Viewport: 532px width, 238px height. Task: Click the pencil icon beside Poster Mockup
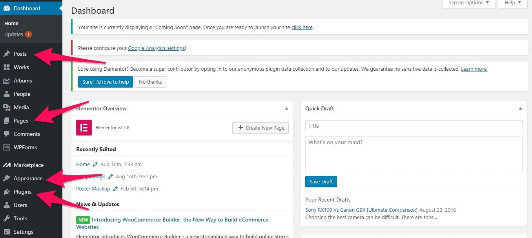(115, 189)
